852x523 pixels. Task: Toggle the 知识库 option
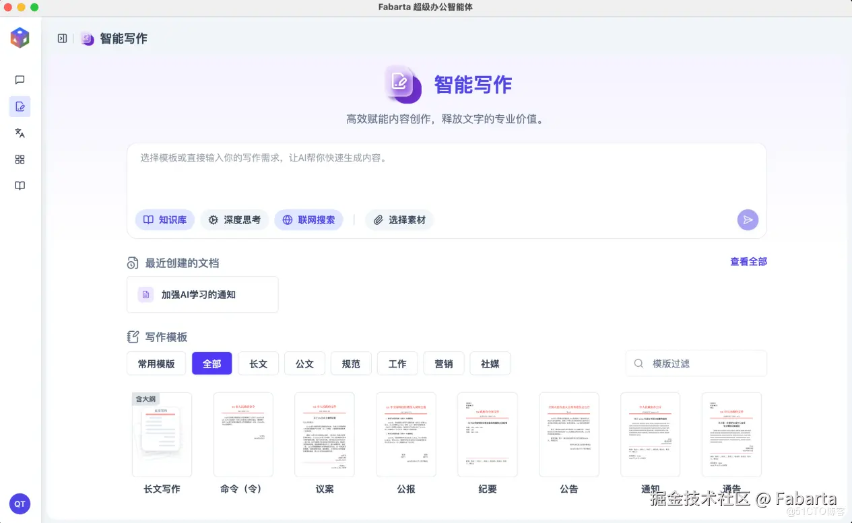pos(164,219)
